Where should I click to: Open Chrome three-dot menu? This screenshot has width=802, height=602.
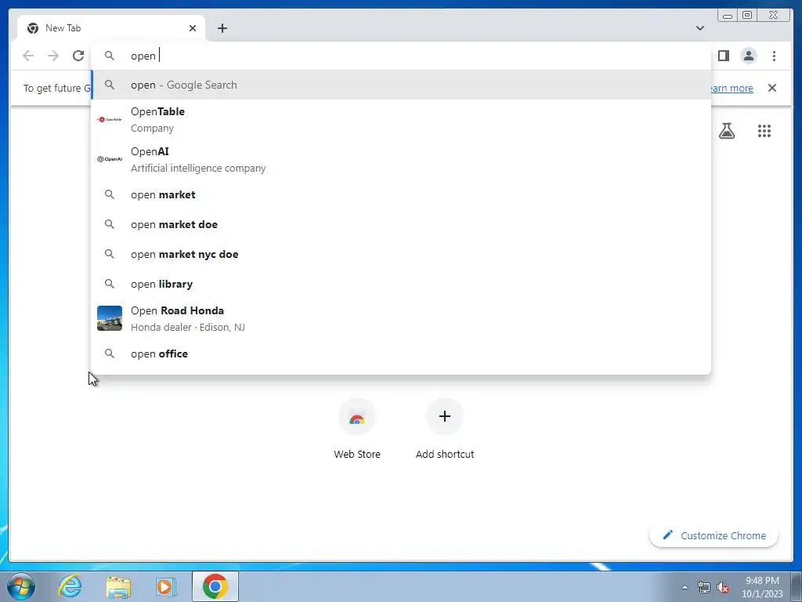(774, 56)
